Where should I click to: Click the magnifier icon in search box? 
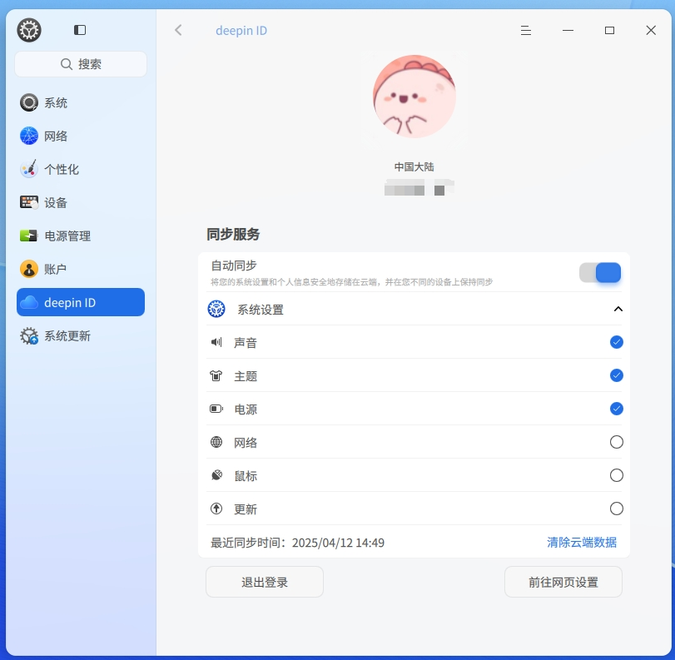[66, 64]
